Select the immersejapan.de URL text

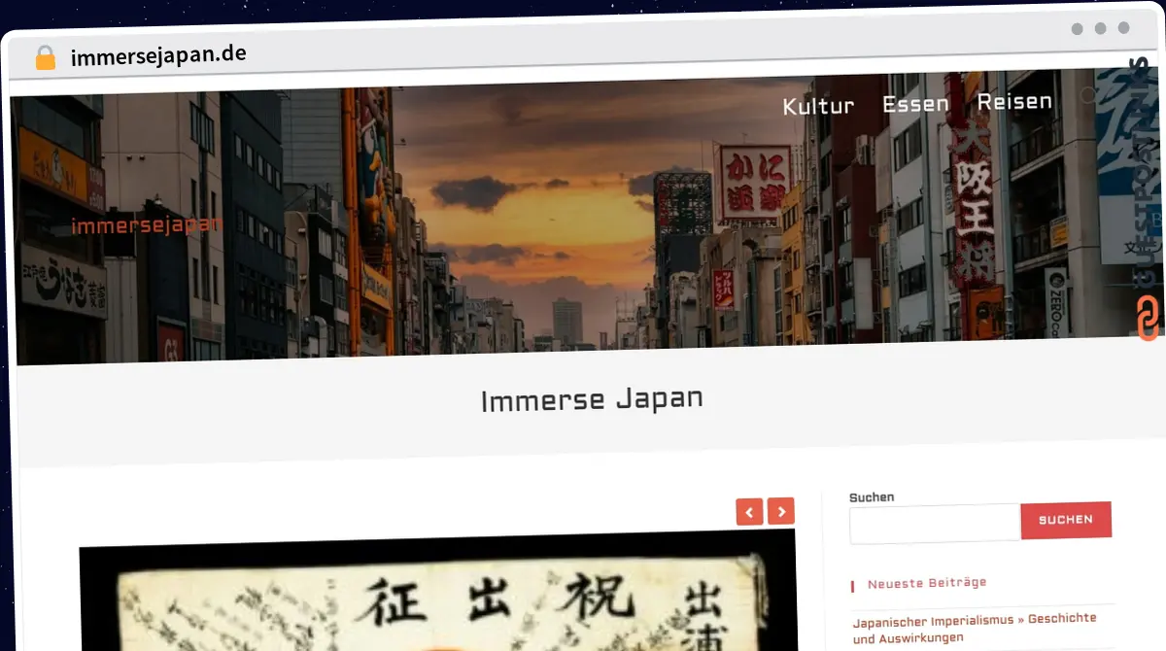(158, 54)
